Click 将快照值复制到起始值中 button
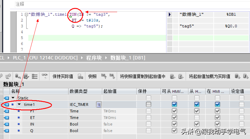 pyautogui.click(x=143, y=77)
